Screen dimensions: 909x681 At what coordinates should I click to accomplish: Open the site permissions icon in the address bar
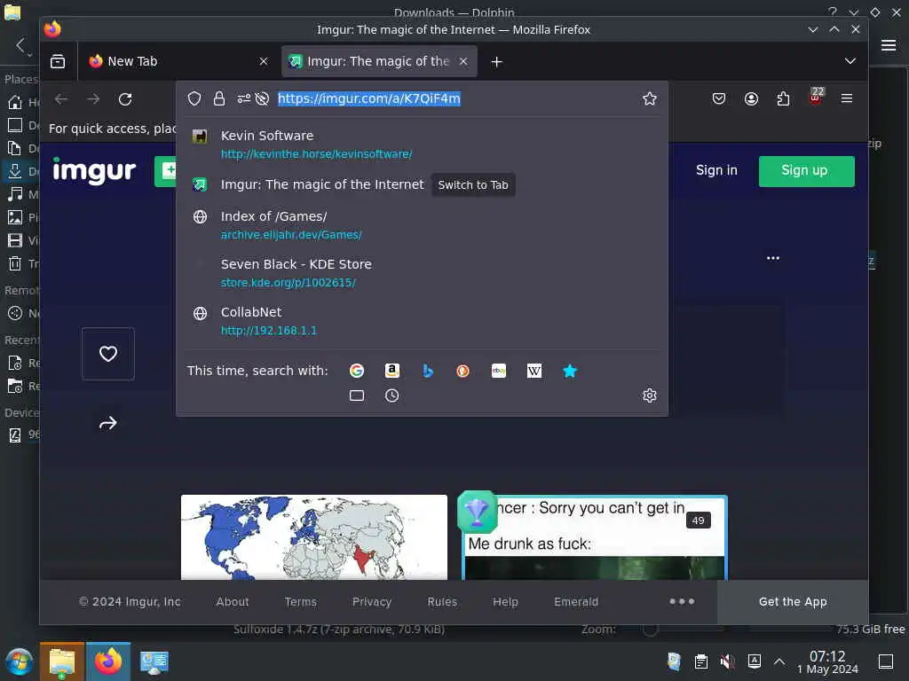[x=244, y=98]
